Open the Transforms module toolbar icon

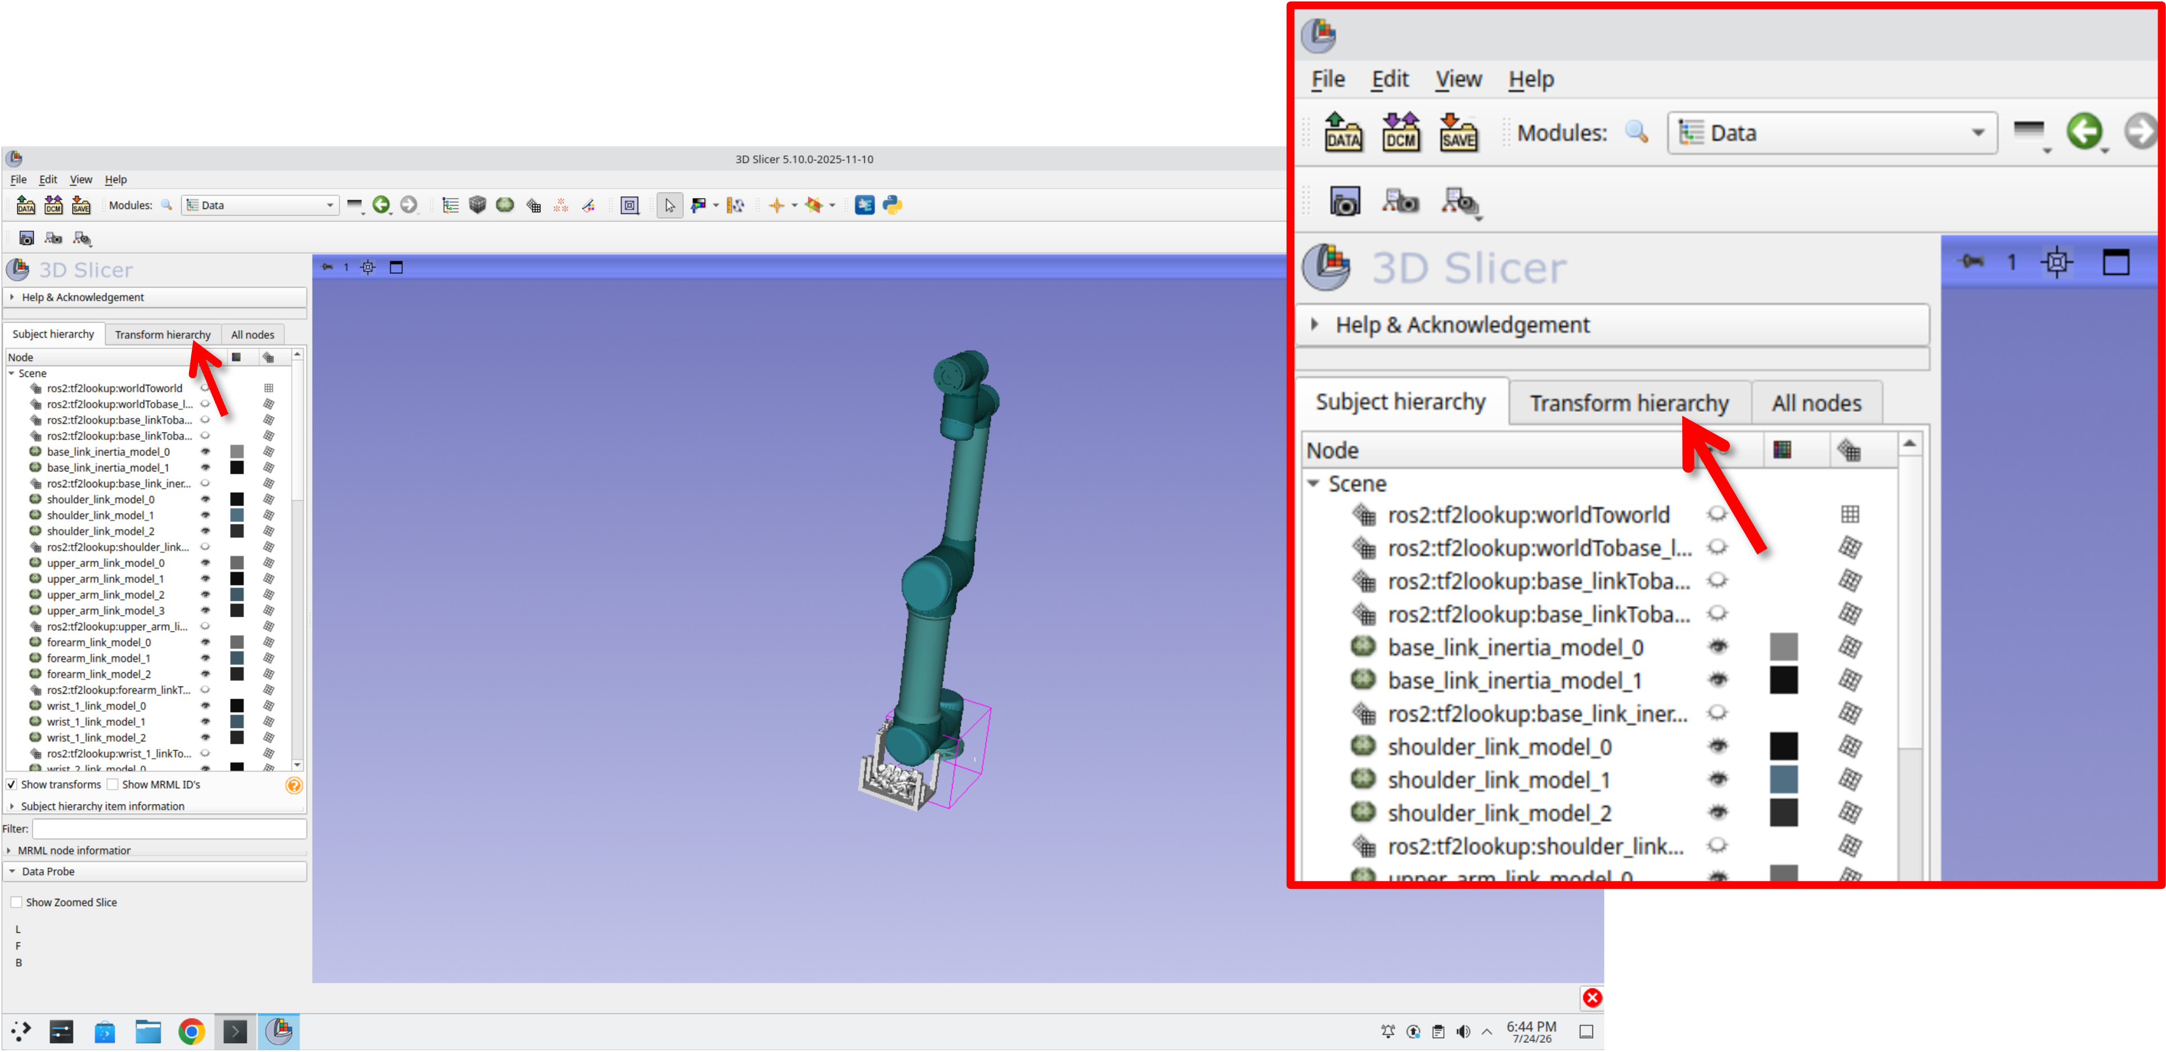[533, 205]
